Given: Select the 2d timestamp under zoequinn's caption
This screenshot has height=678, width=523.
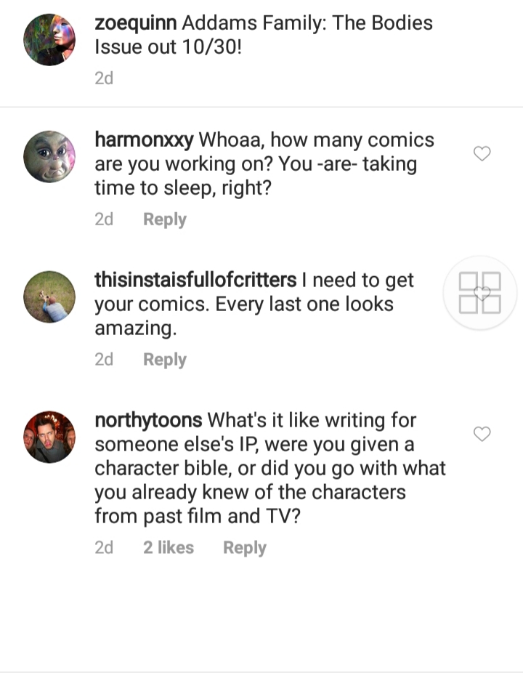Looking at the screenshot, I should (x=104, y=78).
